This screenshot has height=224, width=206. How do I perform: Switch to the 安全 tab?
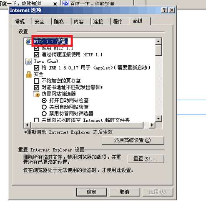(x=40, y=22)
